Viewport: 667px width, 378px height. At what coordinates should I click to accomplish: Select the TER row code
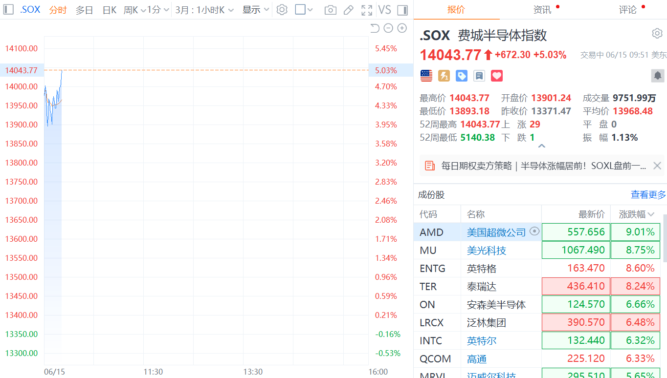coord(428,286)
